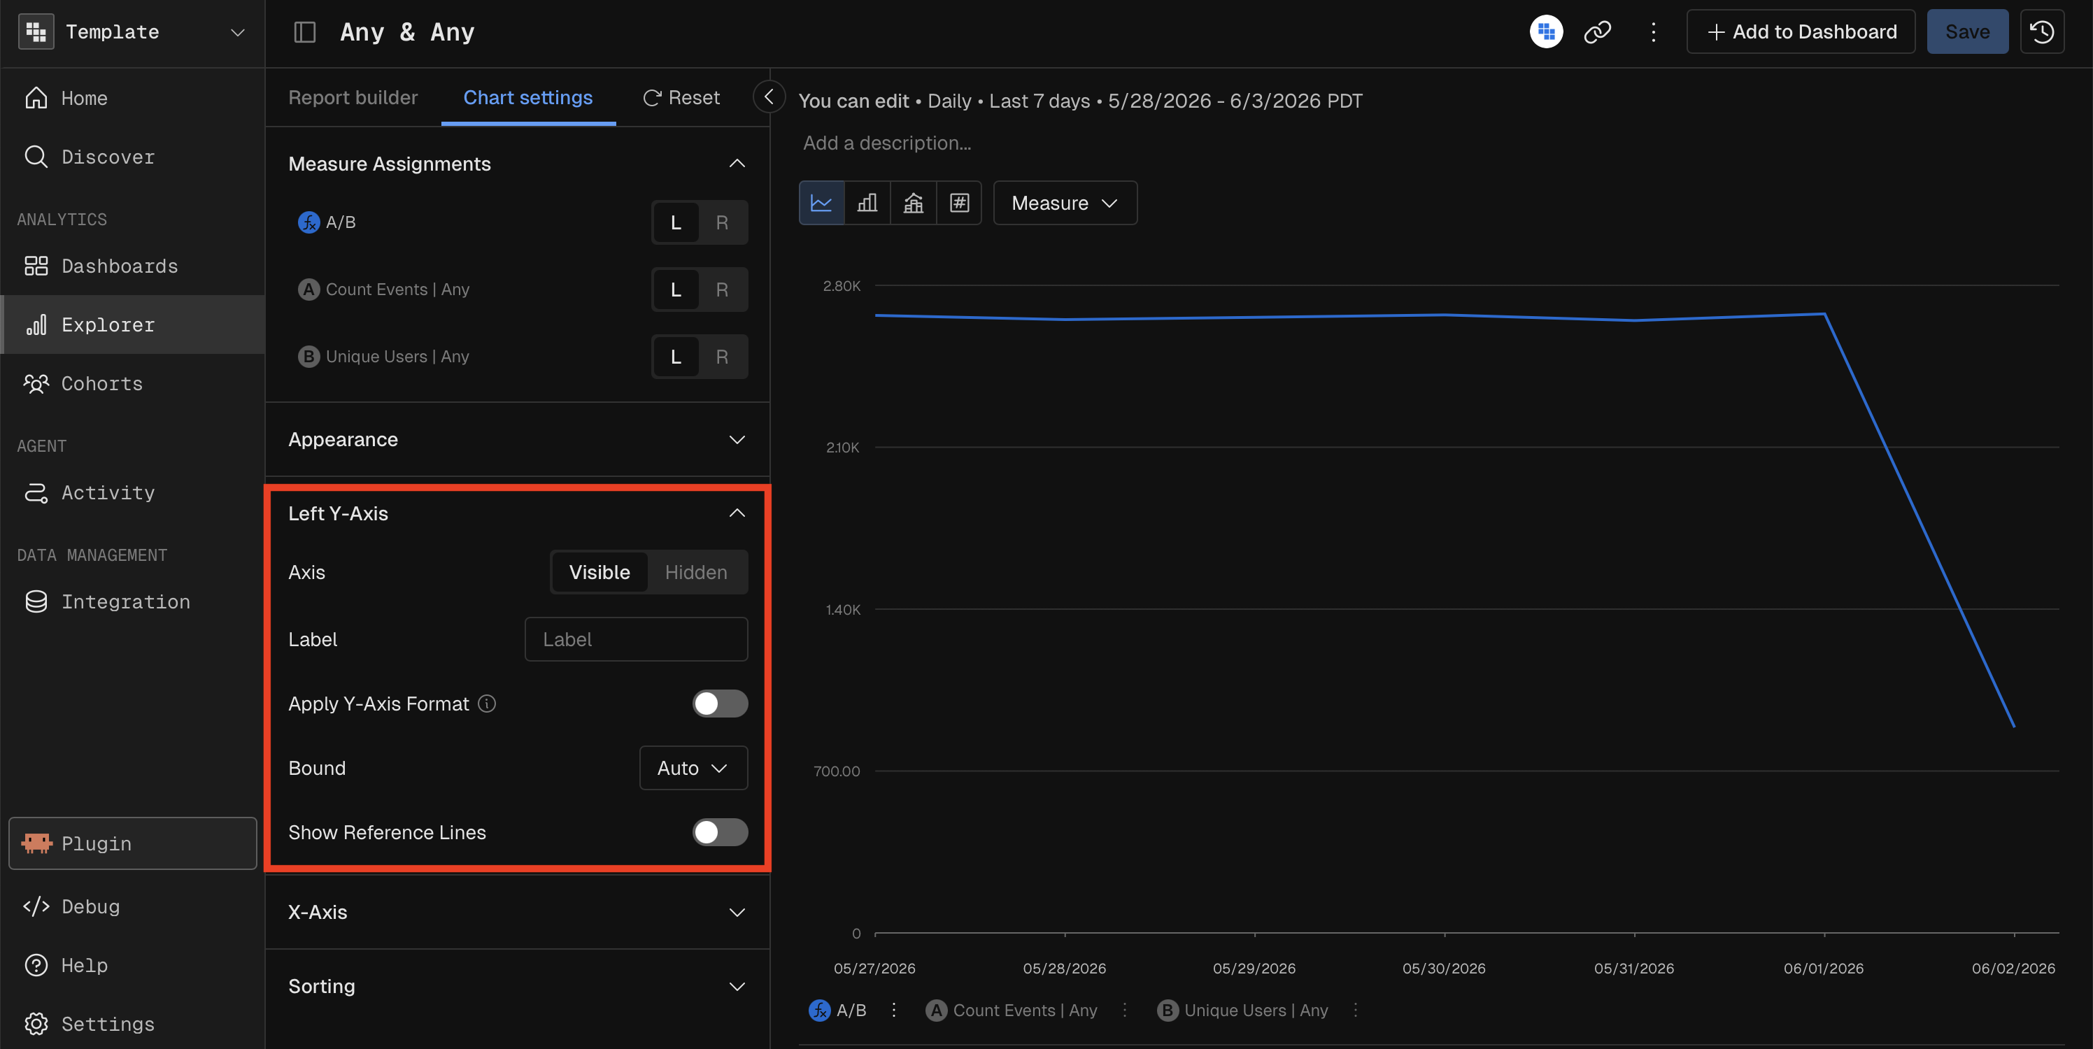Switch to Report builder tab
2093x1049 pixels.
pos(353,97)
